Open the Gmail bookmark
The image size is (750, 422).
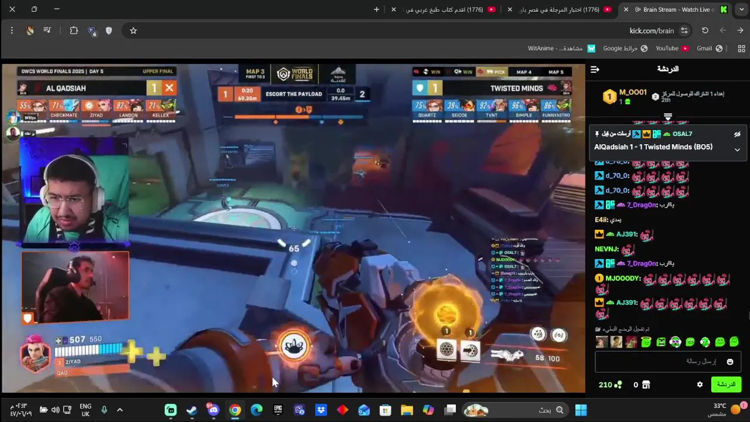pos(710,48)
